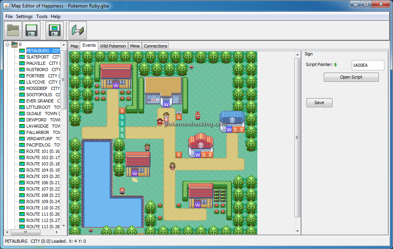Select VERDANTURF in the map tree
The width and height of the screenshot is (393, 249).
pos(43,139)
